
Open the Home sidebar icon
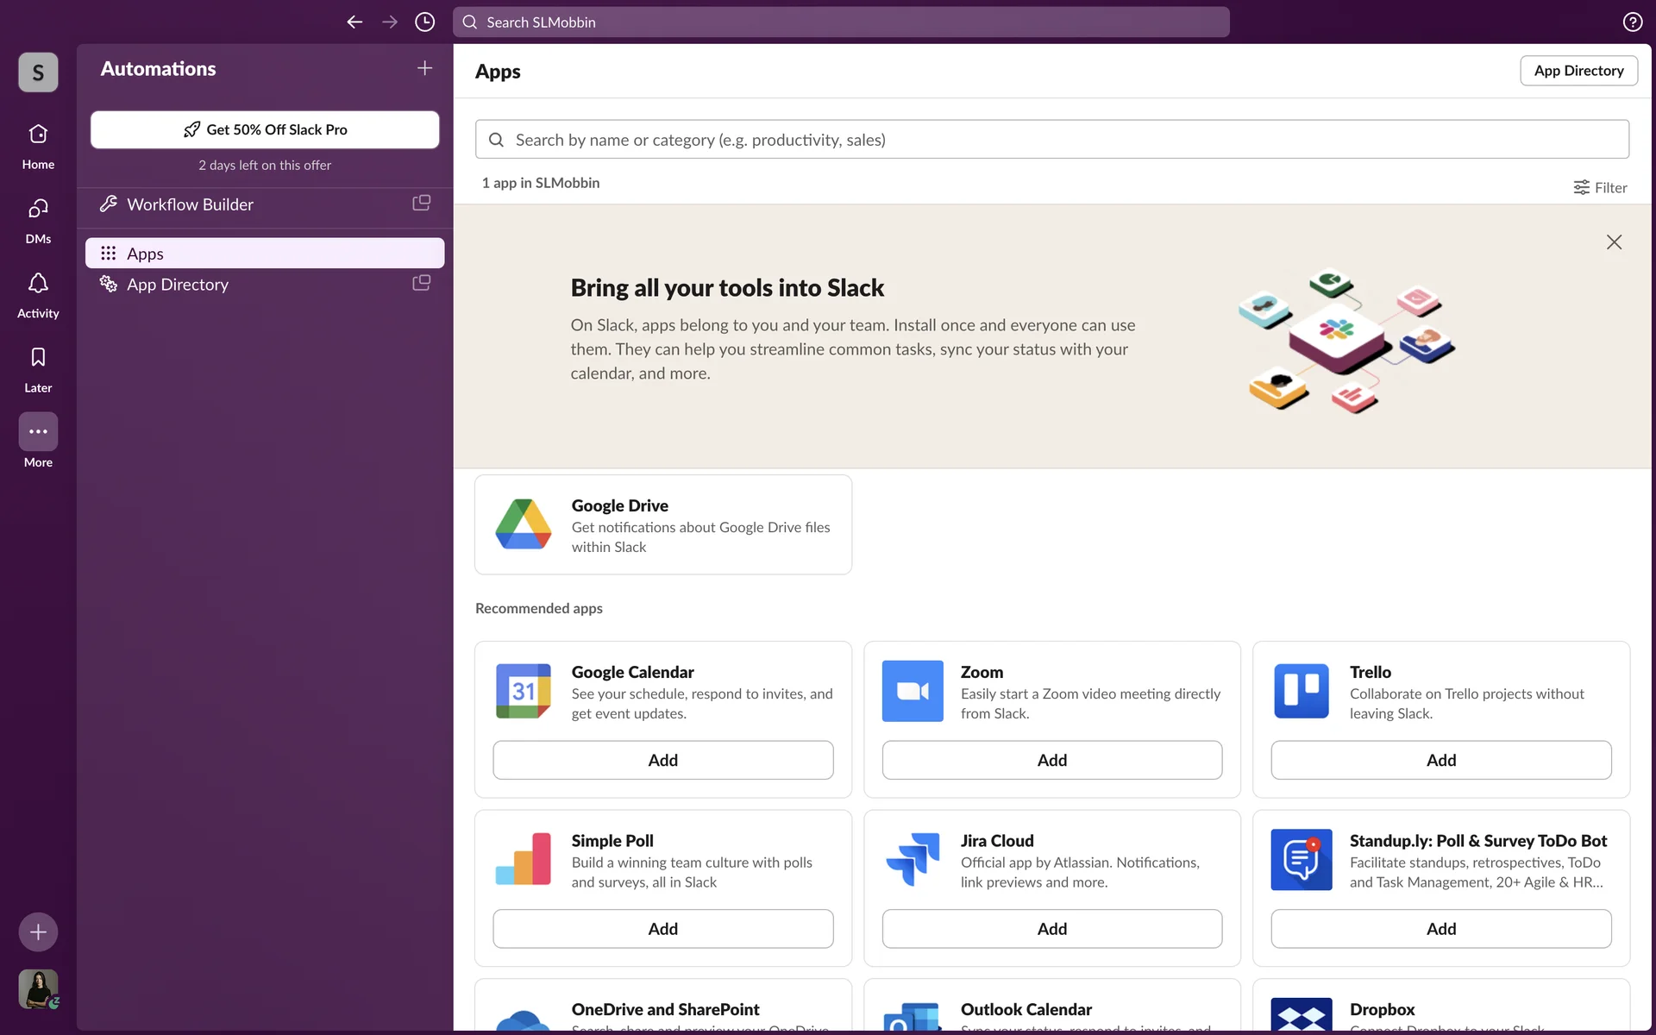(38, 135)
